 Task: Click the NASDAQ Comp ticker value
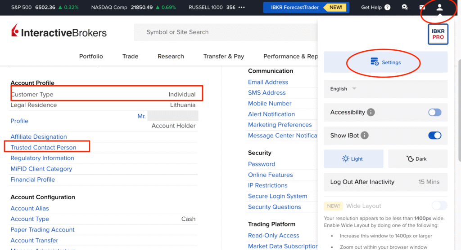click(x=142, y=7)
